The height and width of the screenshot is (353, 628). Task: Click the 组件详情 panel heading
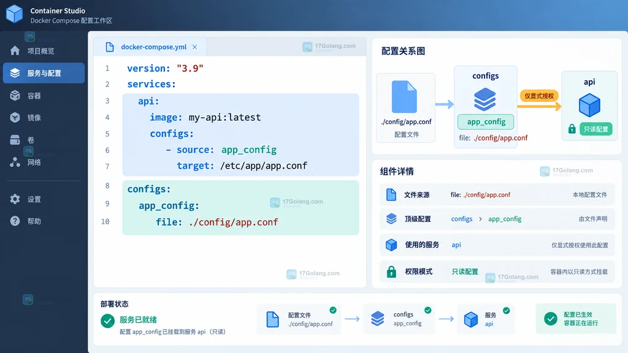click(397, 172)
